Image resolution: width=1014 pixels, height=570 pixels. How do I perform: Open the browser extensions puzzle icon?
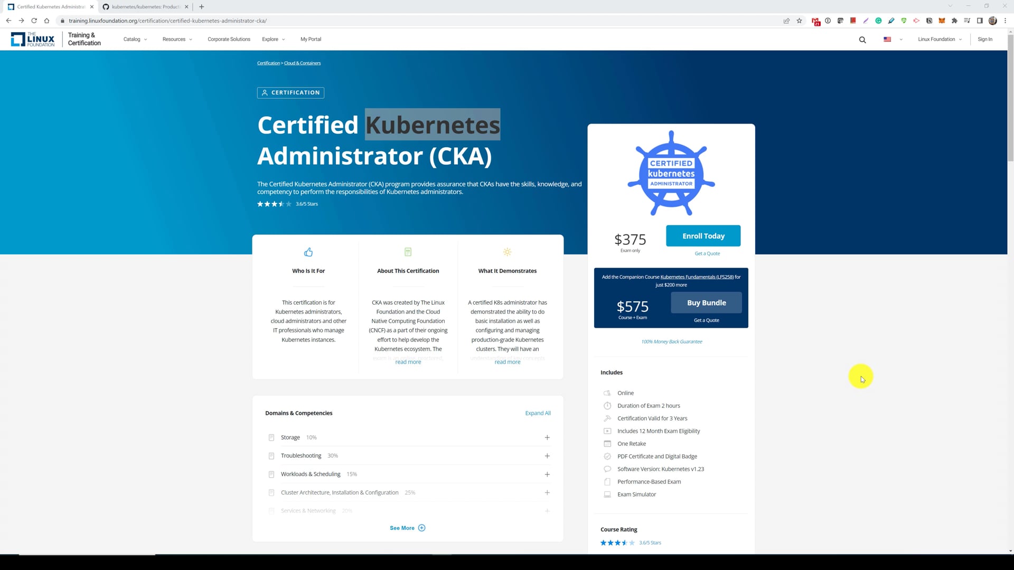pyautogui.click(x=954, y=21)
